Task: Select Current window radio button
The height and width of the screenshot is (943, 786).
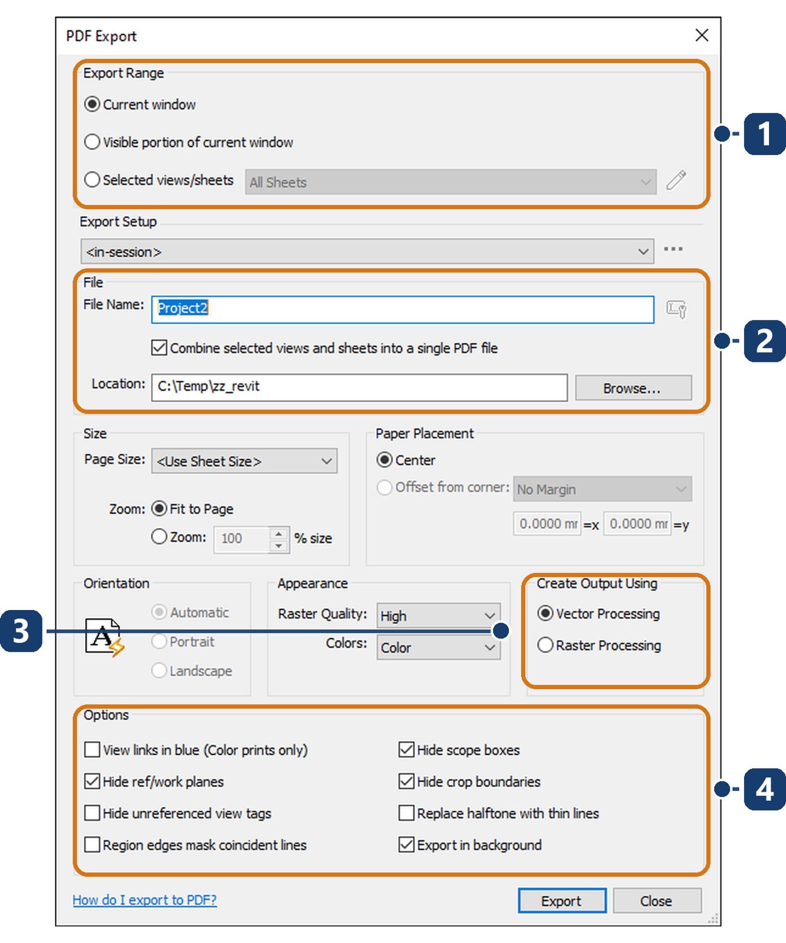Action: [92, 104]
